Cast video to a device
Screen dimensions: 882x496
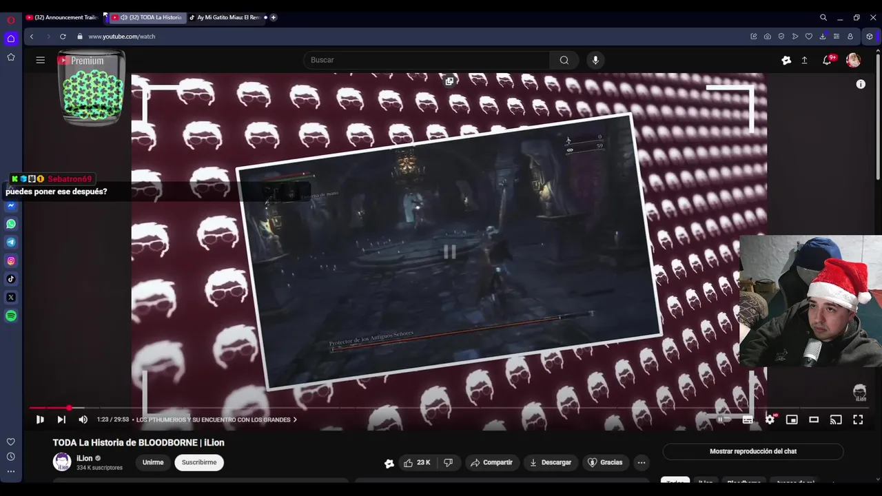tap(836, 420)
